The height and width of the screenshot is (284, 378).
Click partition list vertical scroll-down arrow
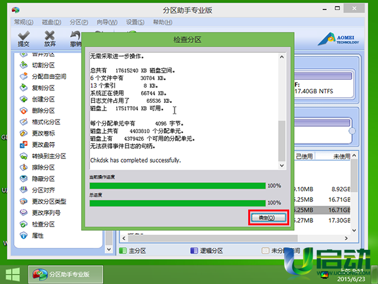tap(354, 230)
